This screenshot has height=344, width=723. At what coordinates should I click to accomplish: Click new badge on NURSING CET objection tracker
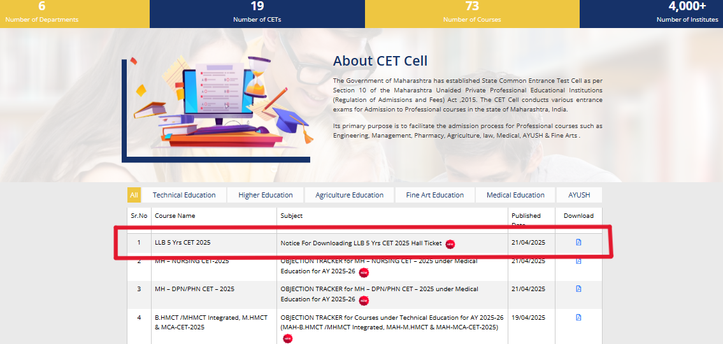click(364, 272)
